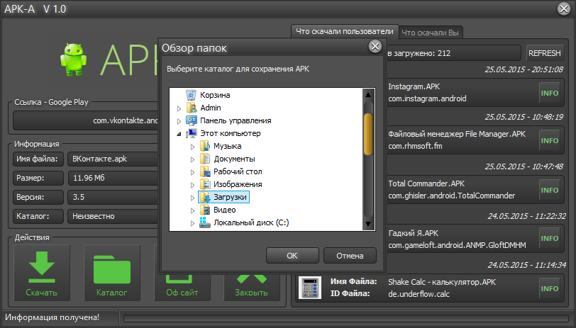Image resolution: width=576 pixels, height=328 pixels.
Task: Confirm folder selection with OK
Action: pyautogui.click(x=292, y=256)
